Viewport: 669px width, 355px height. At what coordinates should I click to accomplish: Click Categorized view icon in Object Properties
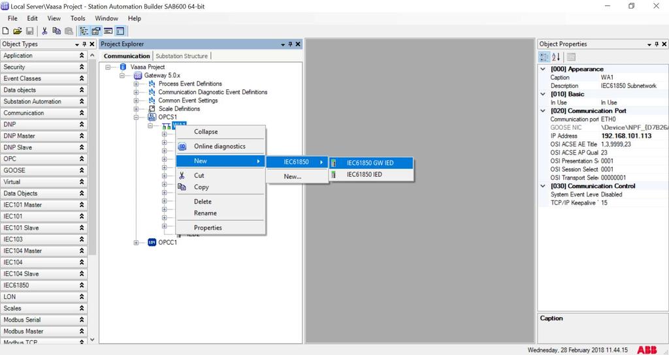[x=544, y=57]
